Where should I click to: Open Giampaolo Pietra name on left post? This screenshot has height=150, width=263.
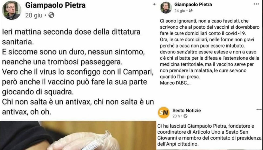pos(55,5)
